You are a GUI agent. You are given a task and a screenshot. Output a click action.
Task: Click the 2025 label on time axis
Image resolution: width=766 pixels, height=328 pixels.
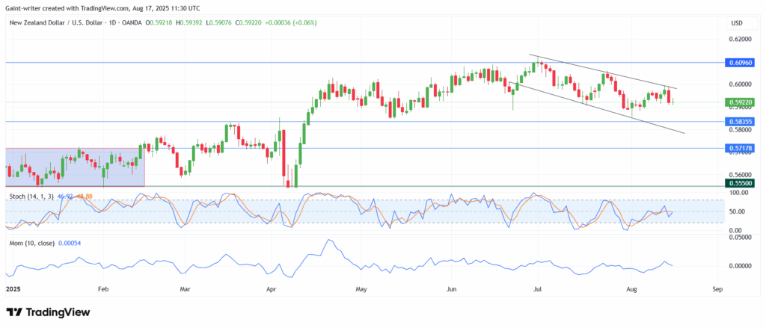tap(13, 289)
